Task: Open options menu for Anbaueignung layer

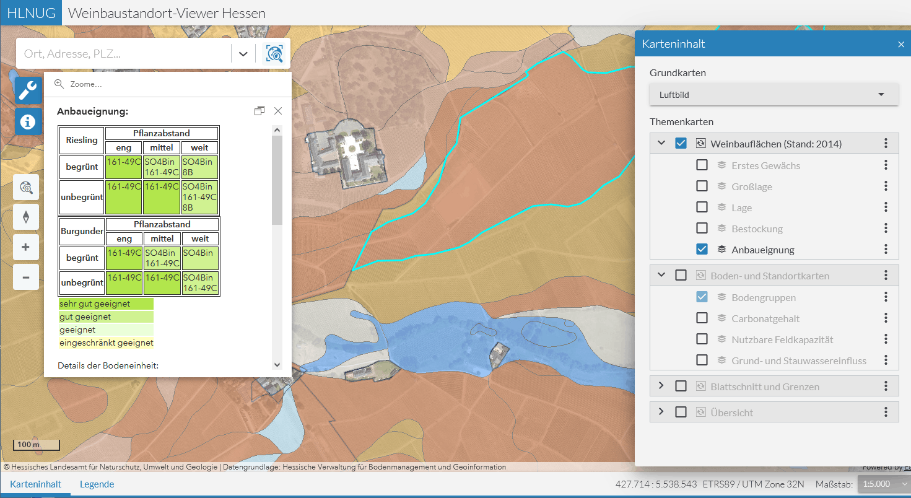Action: point(886,250)
